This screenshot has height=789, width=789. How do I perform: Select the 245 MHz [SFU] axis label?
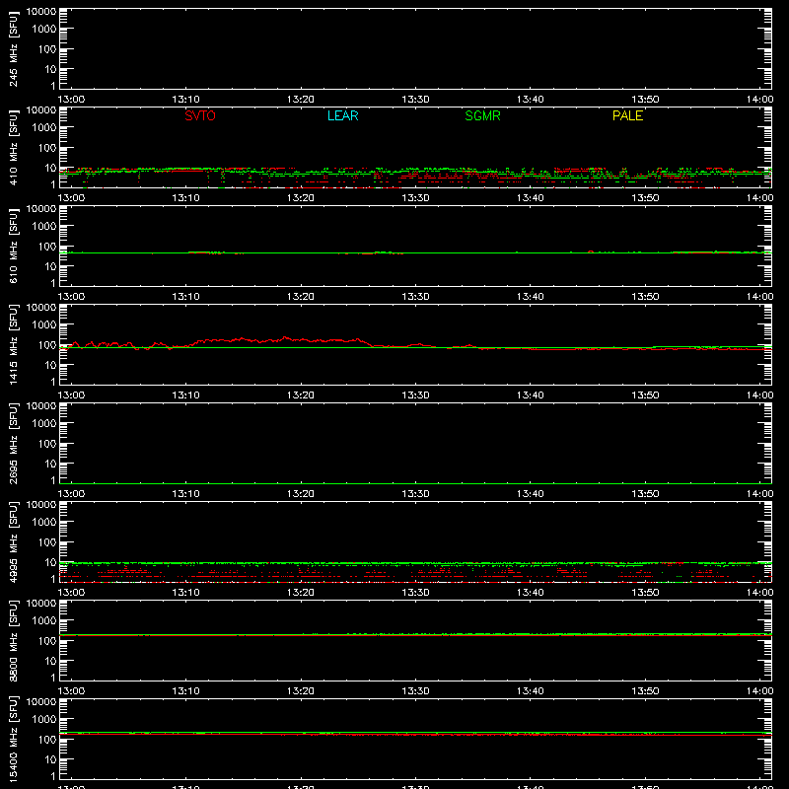pyautogui.click(x=14, y=49)
